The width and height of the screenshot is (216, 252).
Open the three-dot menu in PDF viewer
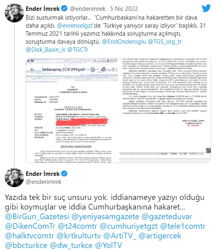113,69
